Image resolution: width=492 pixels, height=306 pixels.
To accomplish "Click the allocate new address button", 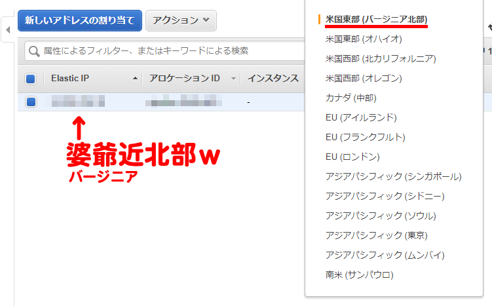I will point(80,21).
